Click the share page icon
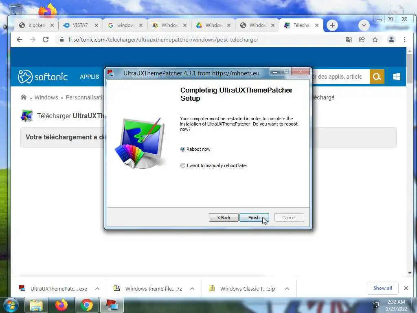Viewport: 417px width, 313px height. pos(362,40)
